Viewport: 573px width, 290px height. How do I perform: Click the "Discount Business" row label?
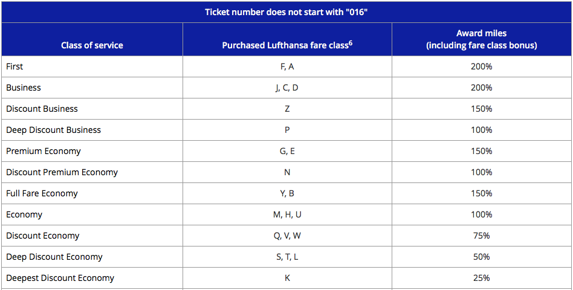[x=42, y=109]
